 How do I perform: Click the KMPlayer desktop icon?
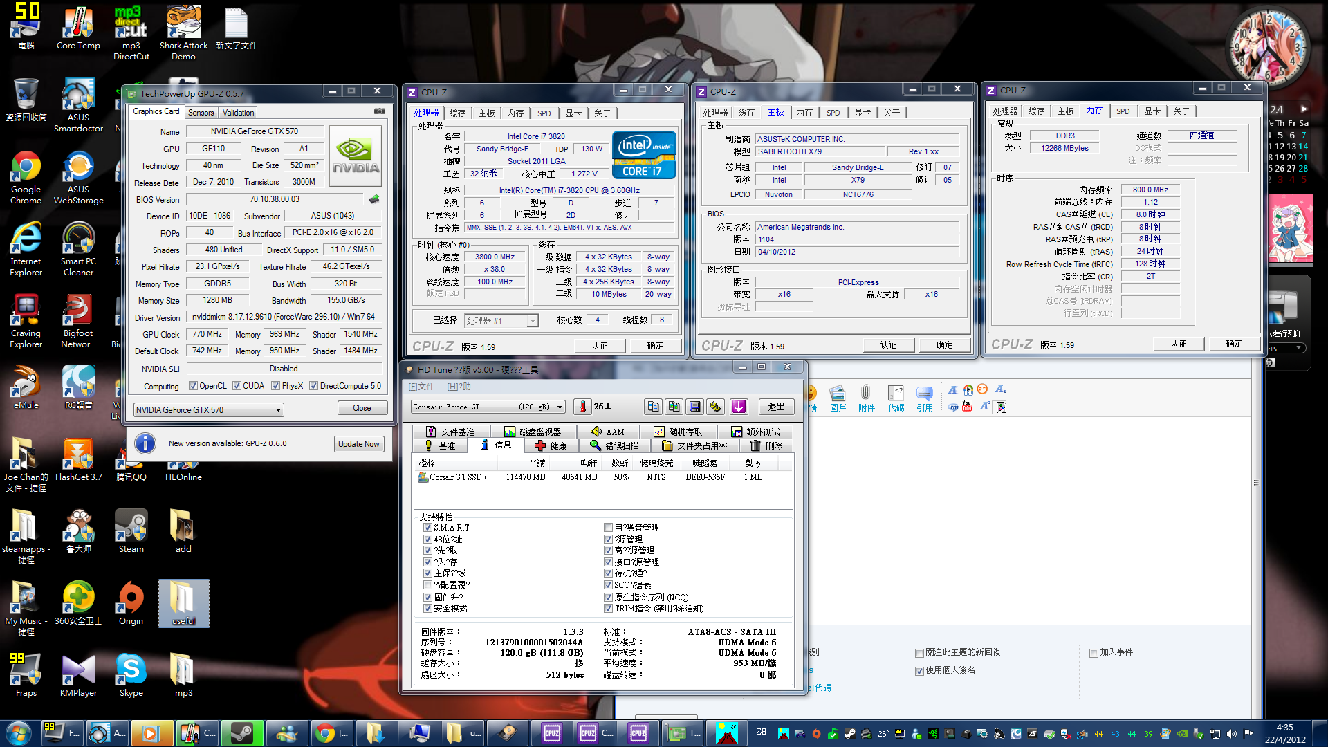78,675
